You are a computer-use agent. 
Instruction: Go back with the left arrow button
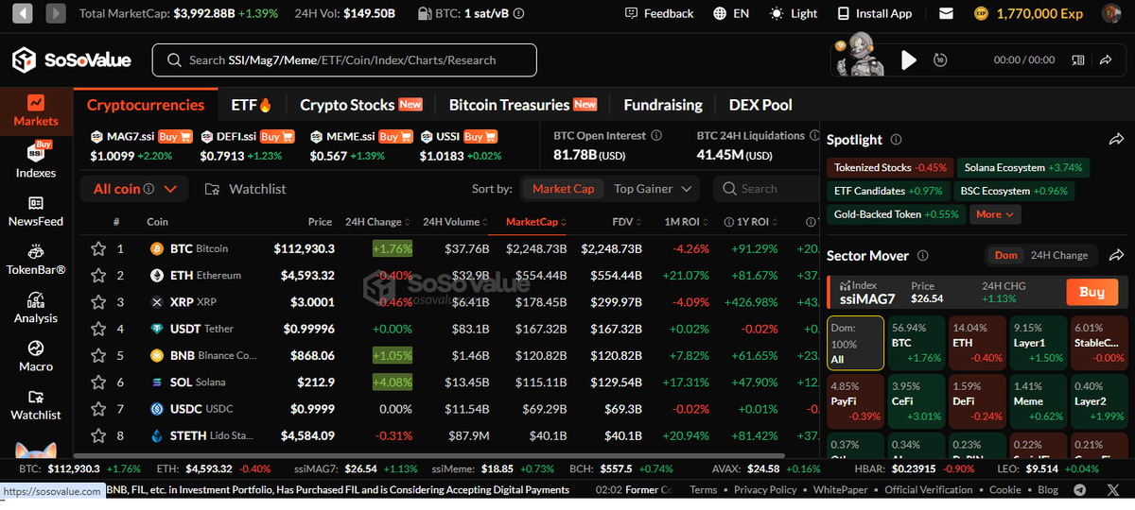[23, 13]
